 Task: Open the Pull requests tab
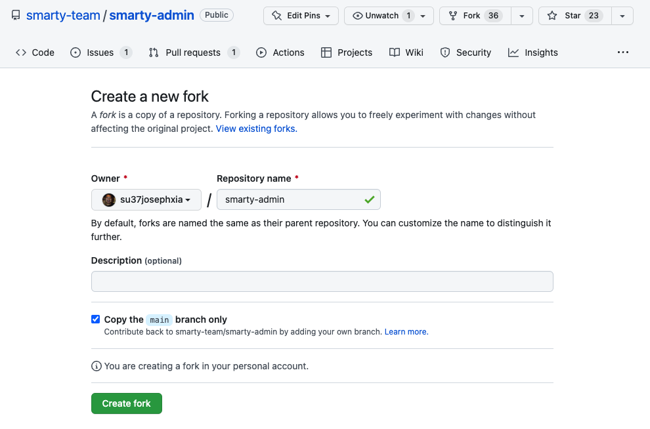pyautogui.click(x=194, y=52)
